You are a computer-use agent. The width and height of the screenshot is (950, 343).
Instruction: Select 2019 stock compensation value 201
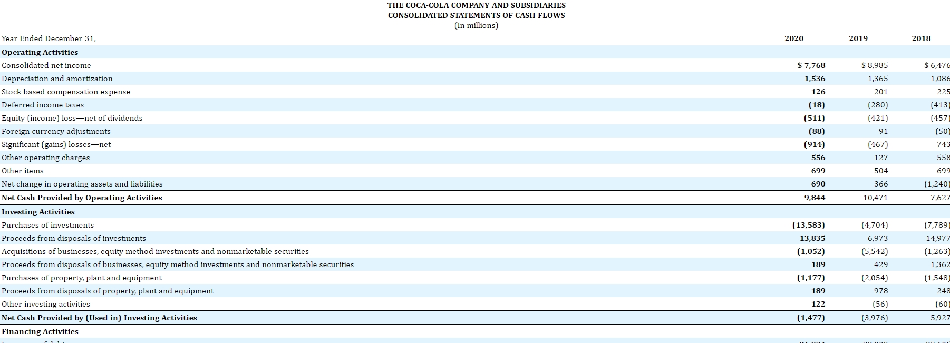click(881, 92)
